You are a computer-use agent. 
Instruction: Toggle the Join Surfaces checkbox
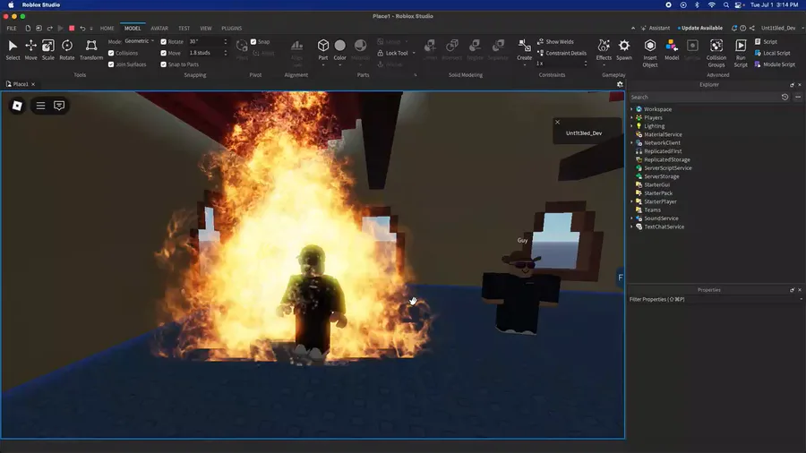pyautogui.click(x=111, y=64)
